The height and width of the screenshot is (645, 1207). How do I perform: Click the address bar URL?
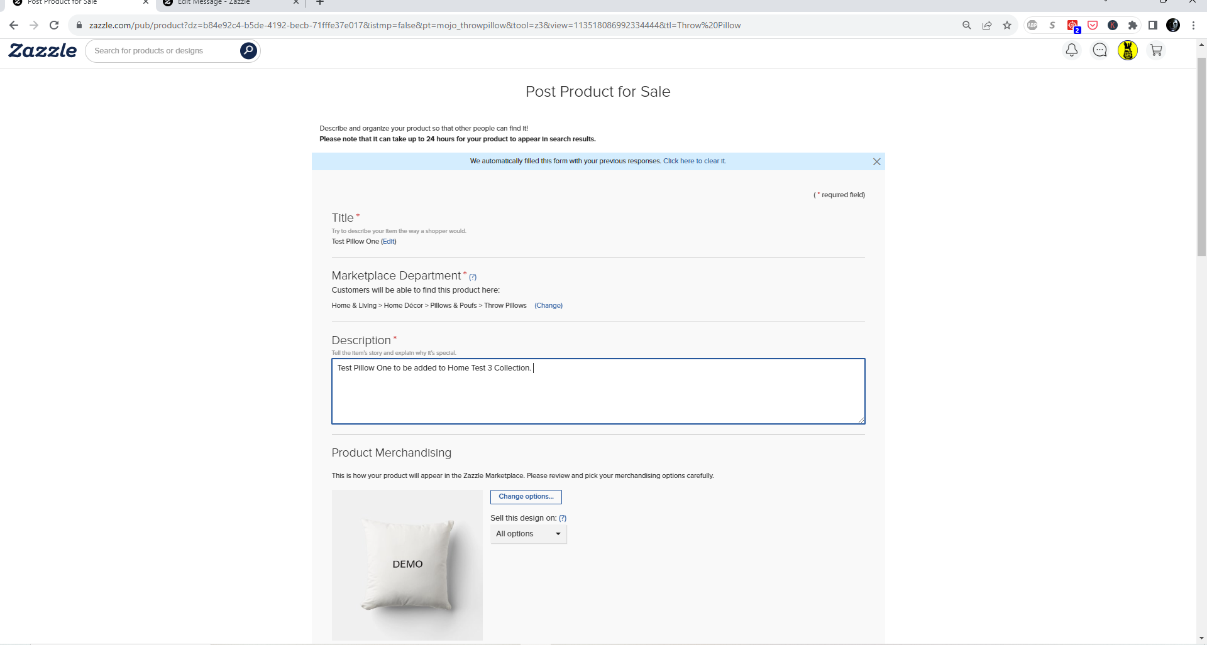pyautogui.click(x=415, y=25)
